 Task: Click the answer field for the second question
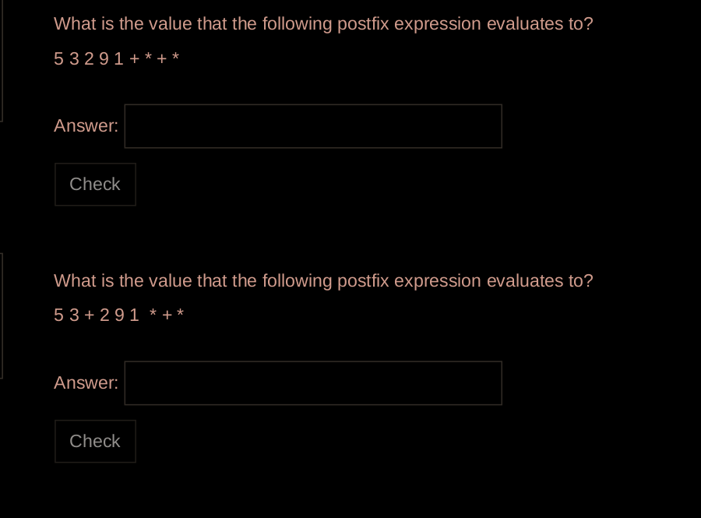312,382
